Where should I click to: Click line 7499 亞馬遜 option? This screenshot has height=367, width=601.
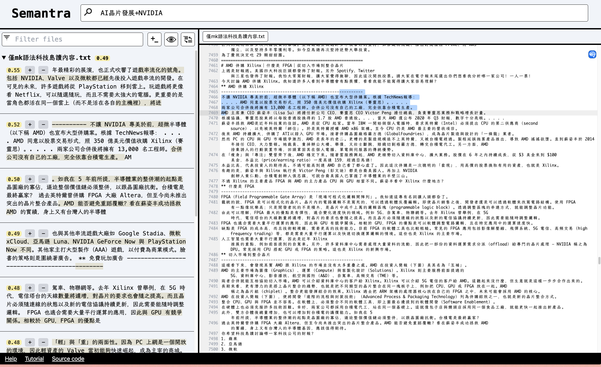[232, 344]
